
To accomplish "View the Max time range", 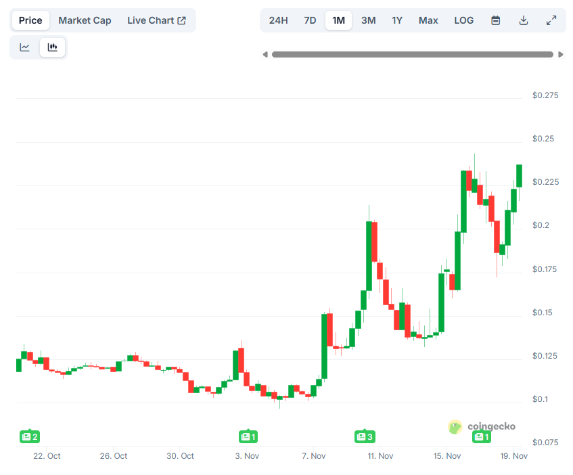I will click(428, 20).
